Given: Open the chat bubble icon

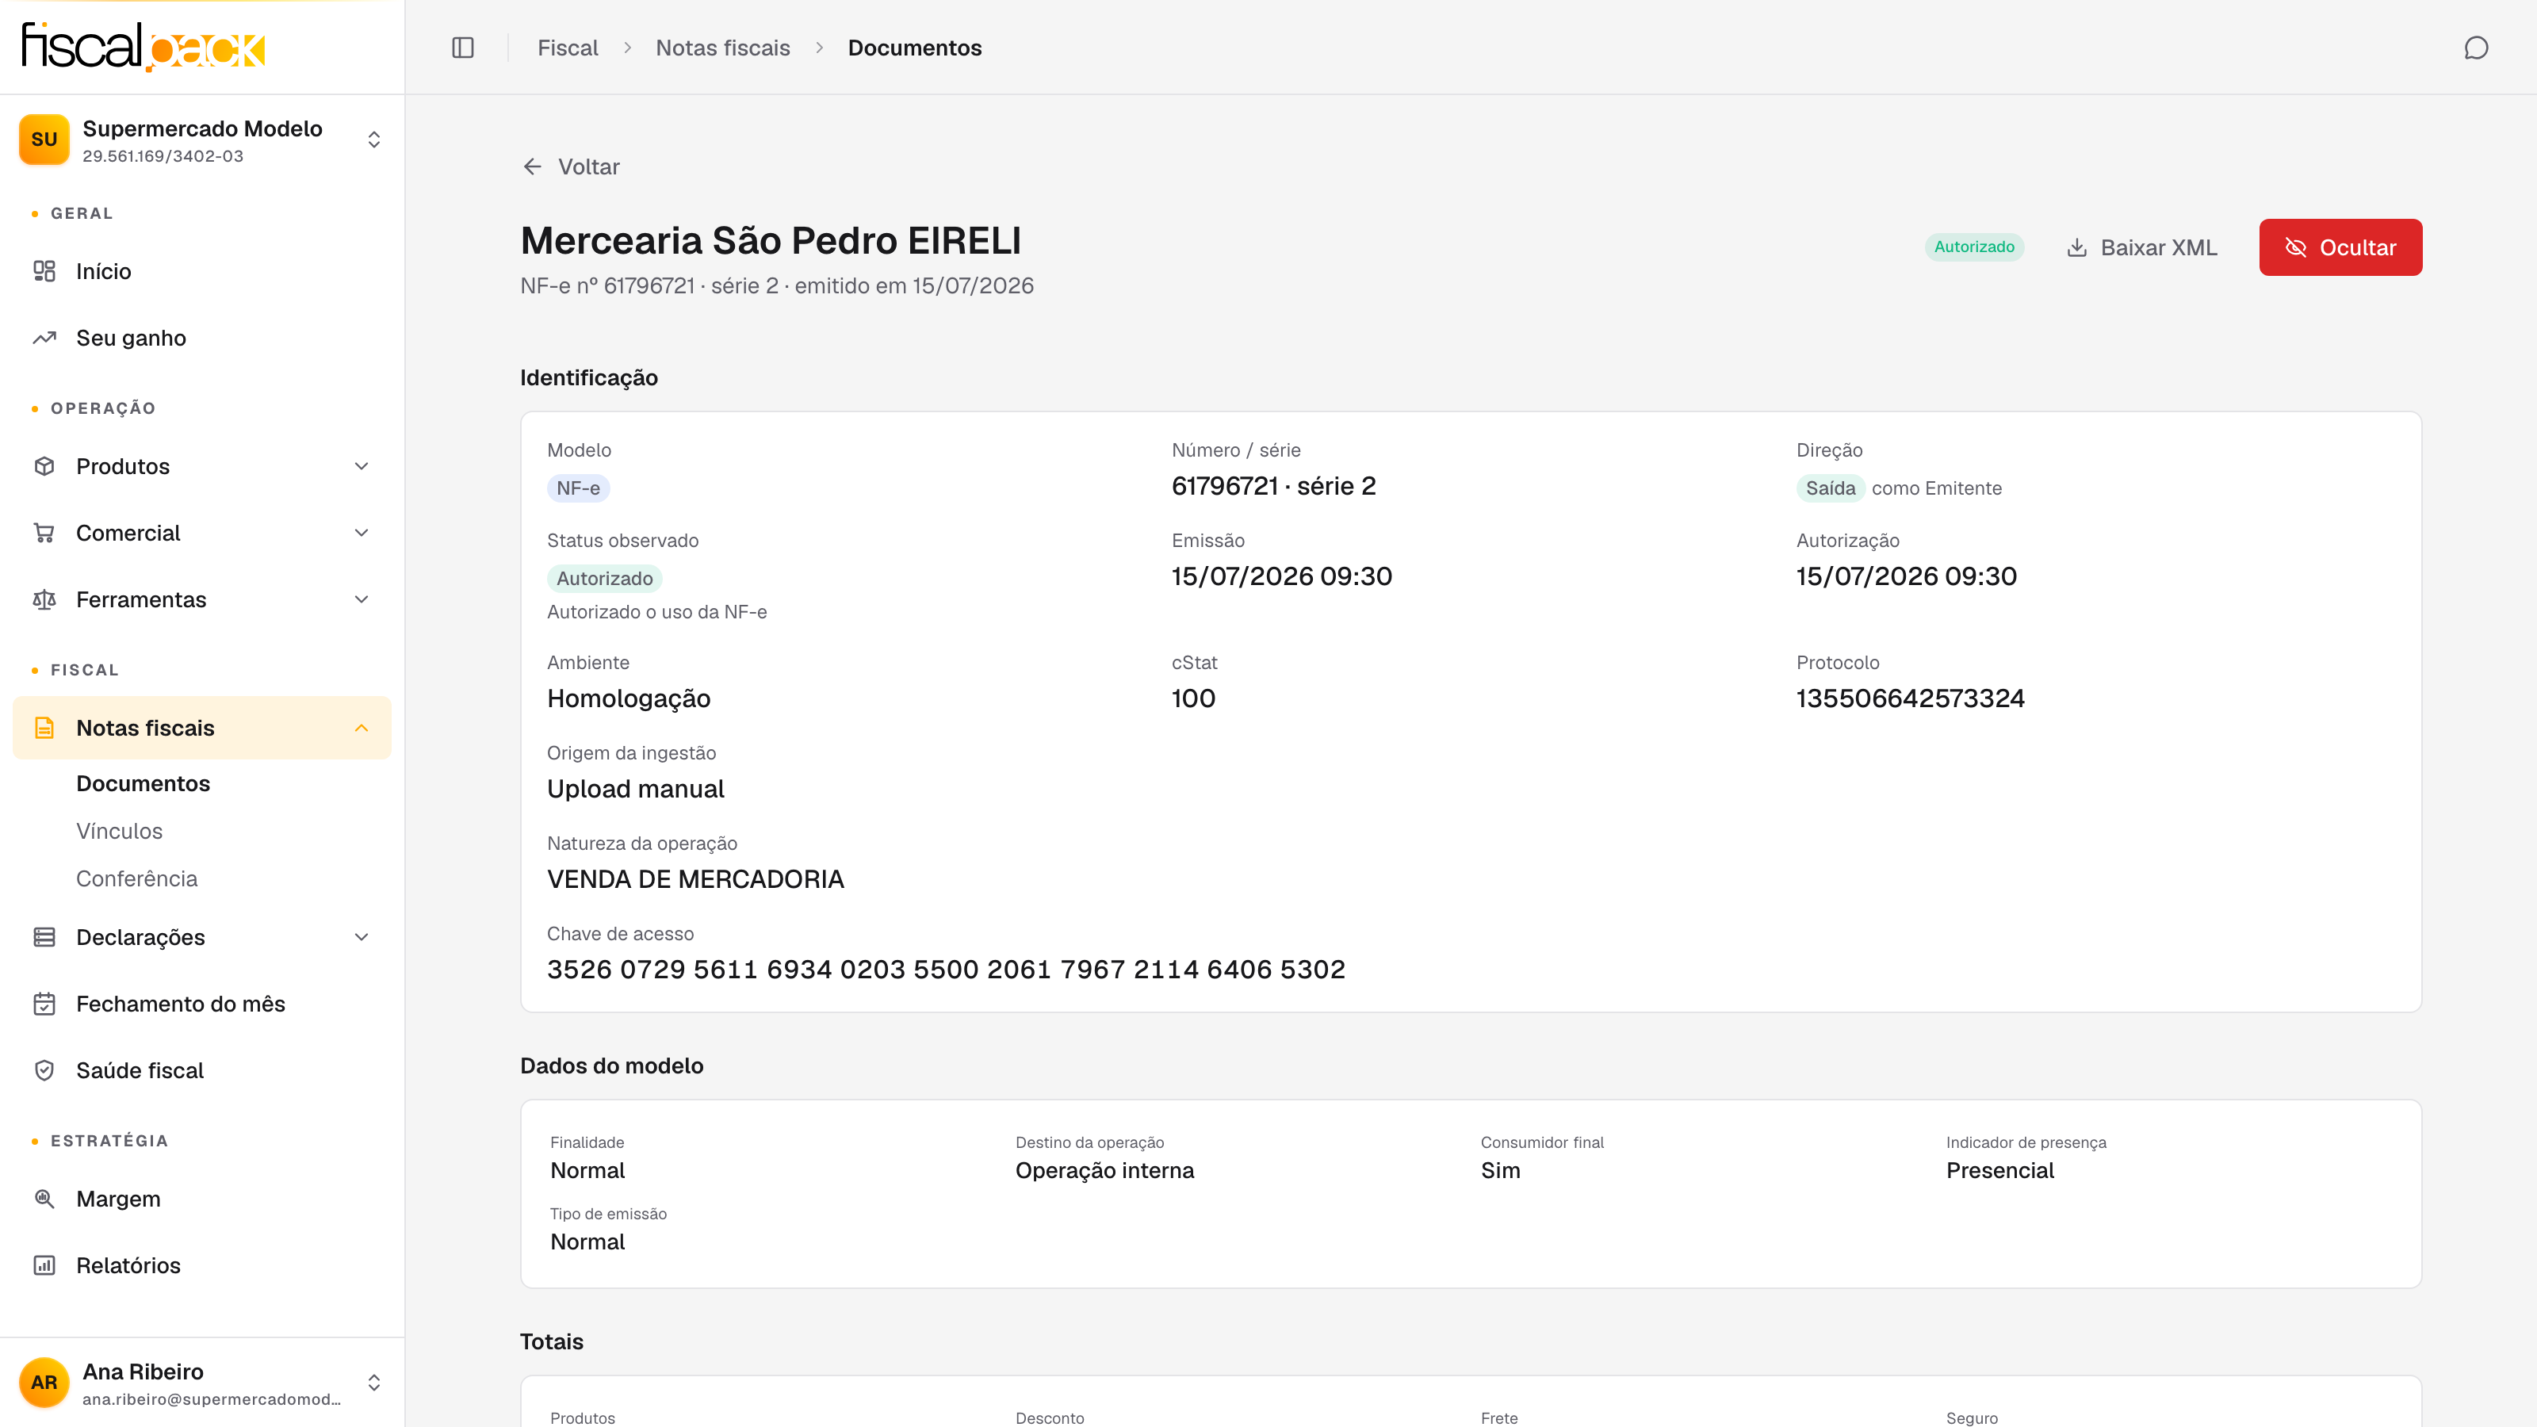Looking at the screenshot, I should pos(2476,48).
